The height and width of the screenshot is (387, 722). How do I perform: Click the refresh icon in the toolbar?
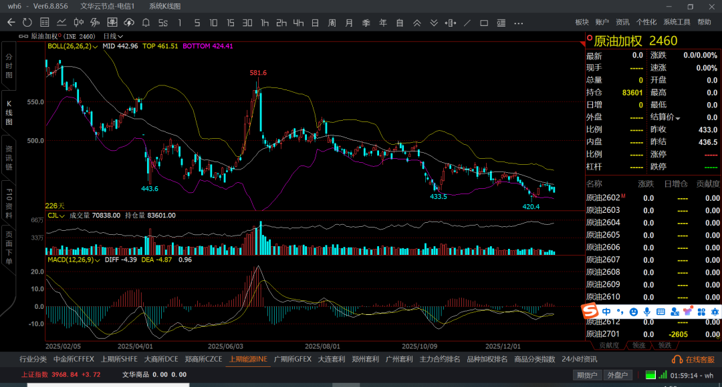pyautogui.click(x=27, y=23)
